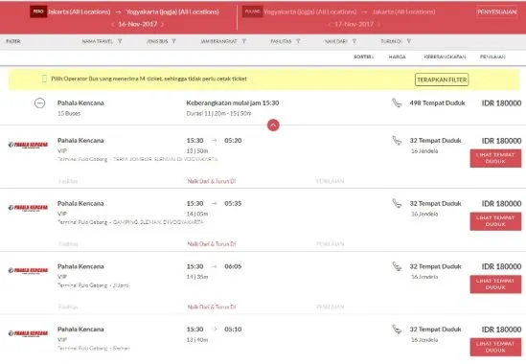This screenshot has width=526, height=364.
Task: Click Pahala Kencana logo of 05:10 bus
Action: [x=28, y=333]
